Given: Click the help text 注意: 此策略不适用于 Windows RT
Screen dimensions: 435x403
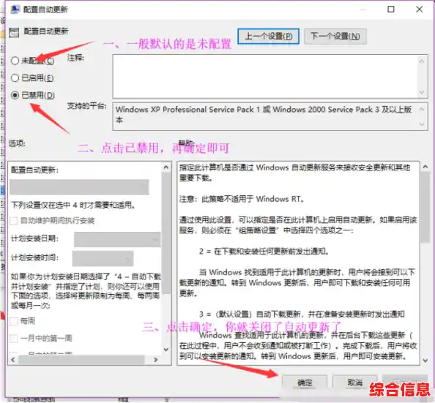Looking at the screenshot, I should tap(242, 199).
